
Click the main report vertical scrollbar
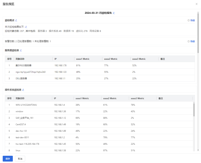click(x=198, y=33)
